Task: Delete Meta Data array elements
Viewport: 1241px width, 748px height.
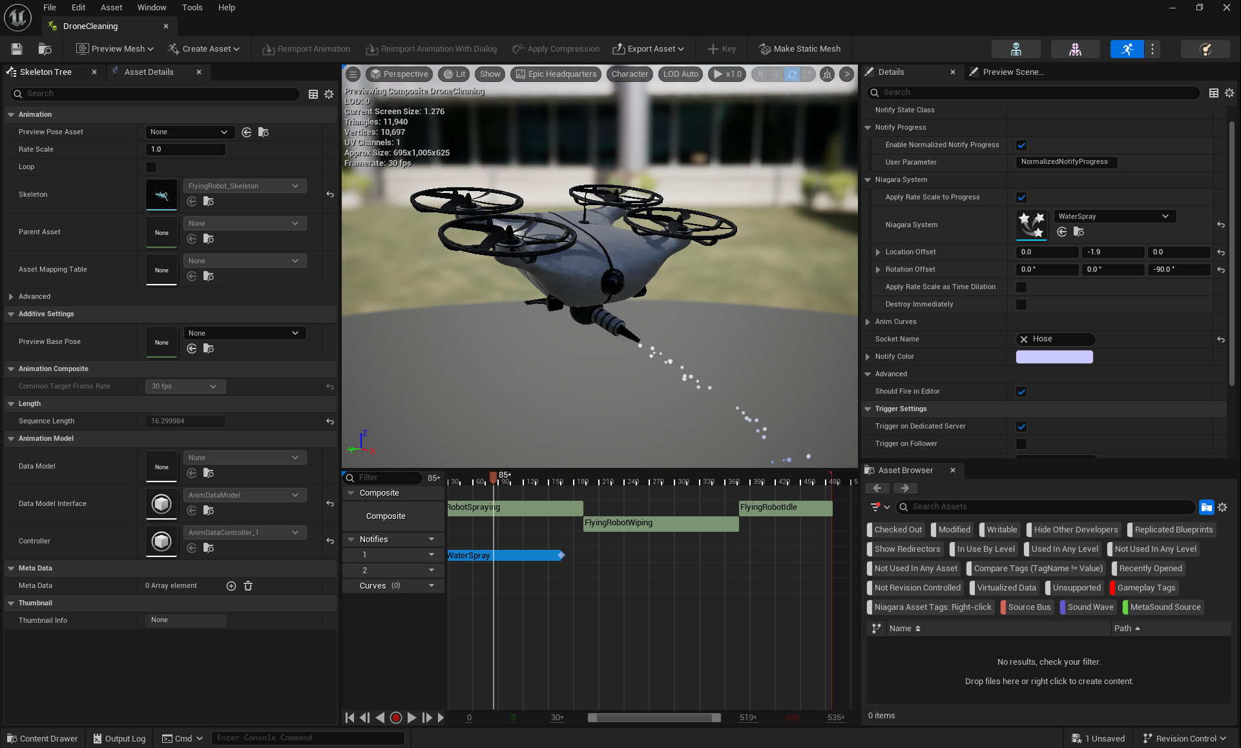Action: click(248, 586)
